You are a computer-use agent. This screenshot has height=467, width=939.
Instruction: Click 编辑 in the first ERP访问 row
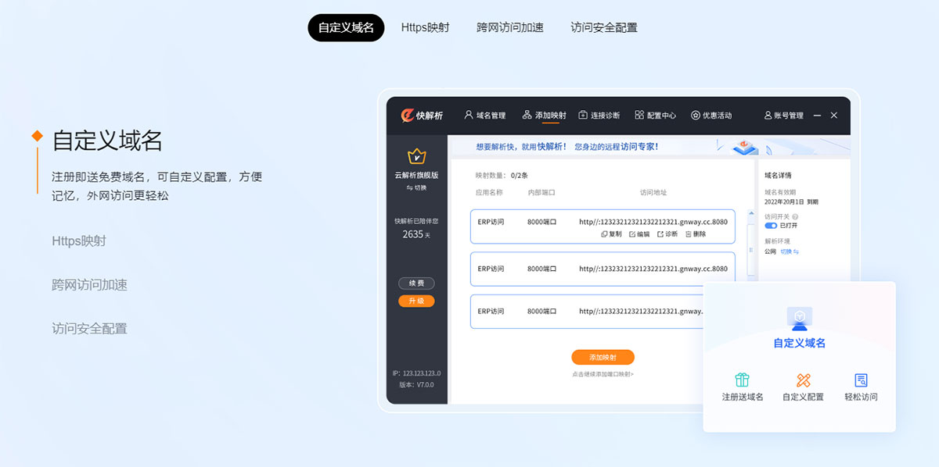[639, 234]
